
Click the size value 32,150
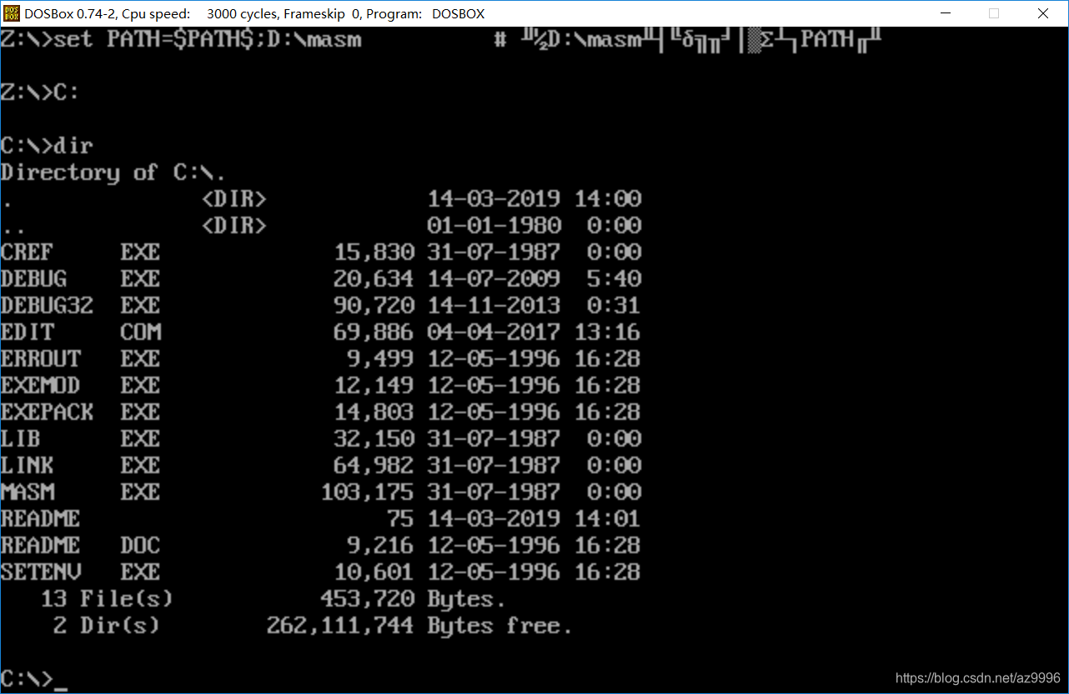[374, 439]
